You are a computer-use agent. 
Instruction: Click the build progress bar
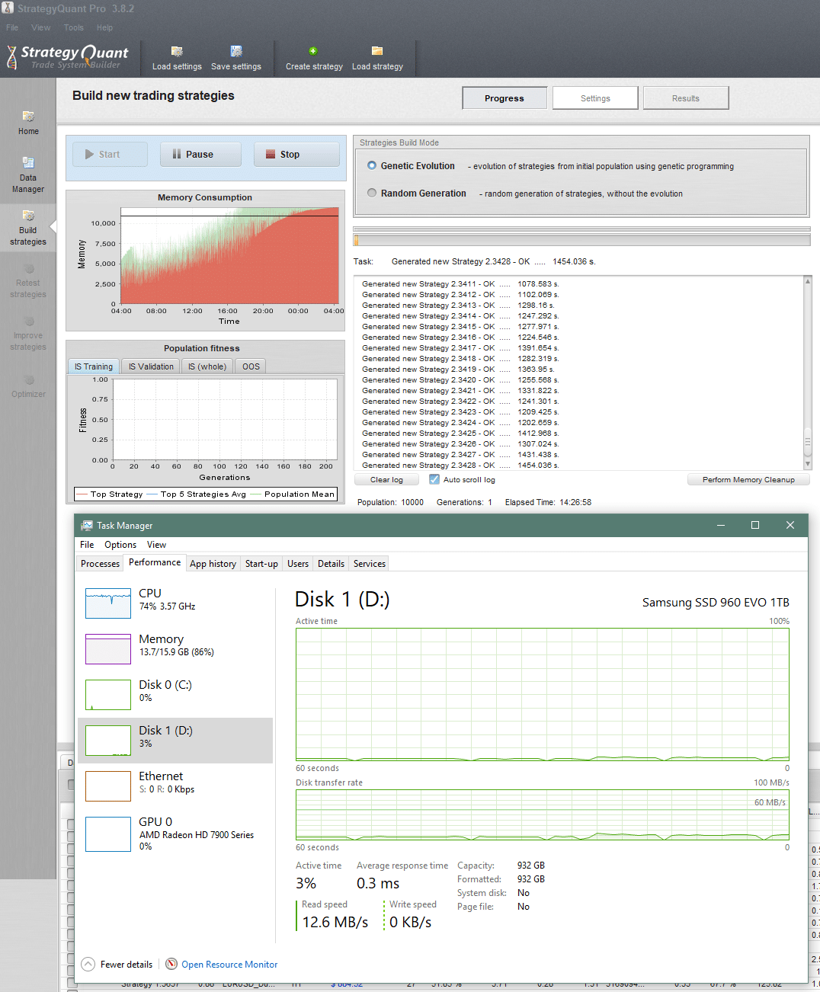(581, 240)
